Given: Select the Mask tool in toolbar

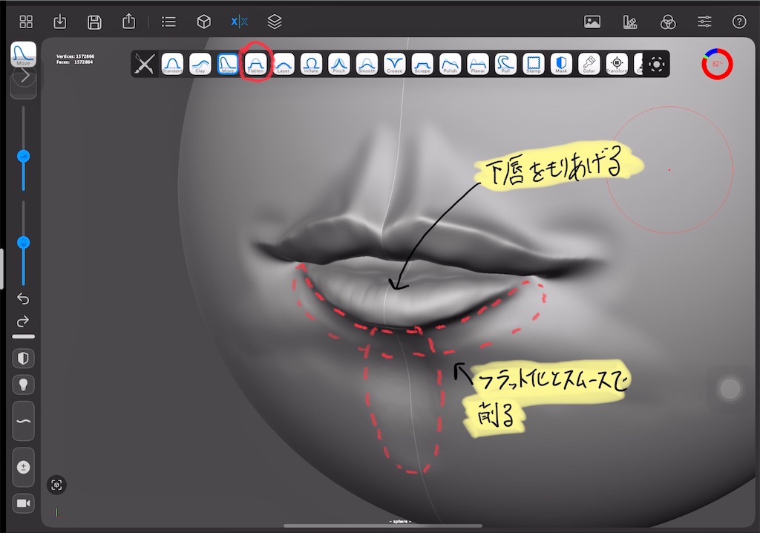Looking at the screenshot, I should (561, 64).
